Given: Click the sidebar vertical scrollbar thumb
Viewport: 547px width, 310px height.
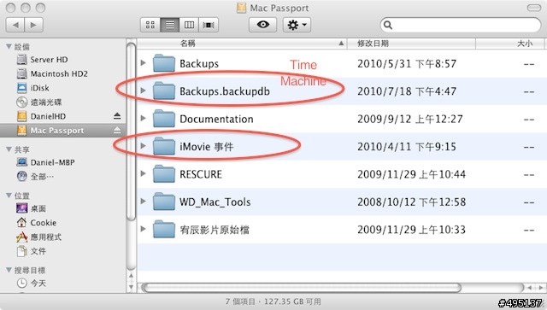Looking at the screenshot, I should tap(131, 132).
